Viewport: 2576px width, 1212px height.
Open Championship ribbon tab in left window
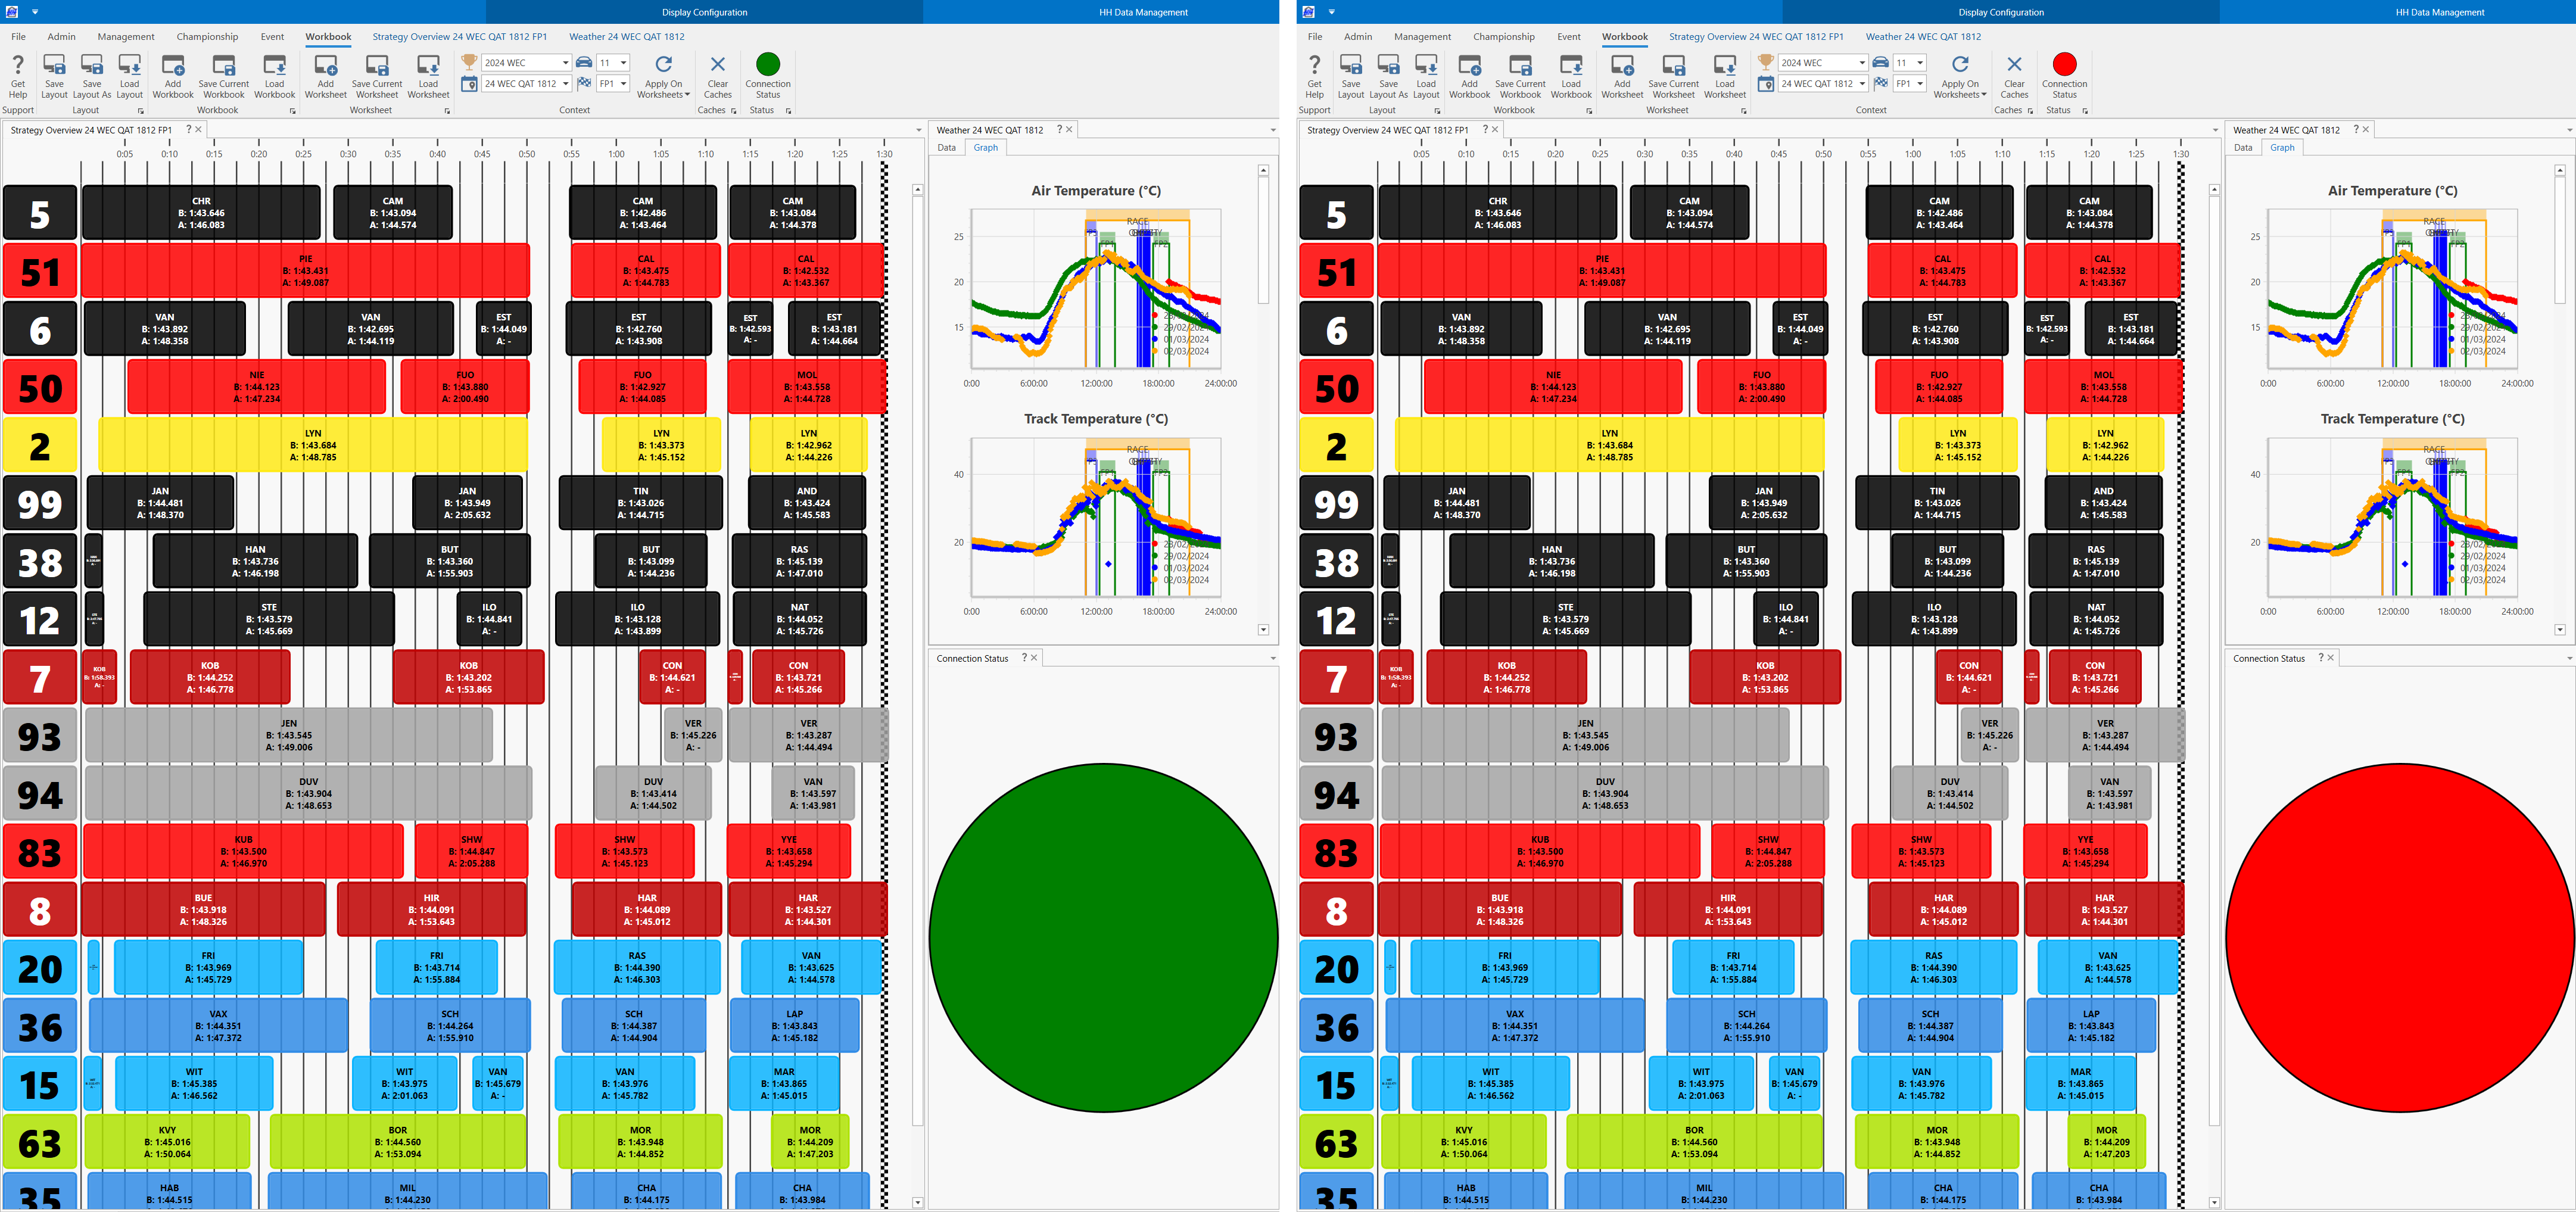207,37
